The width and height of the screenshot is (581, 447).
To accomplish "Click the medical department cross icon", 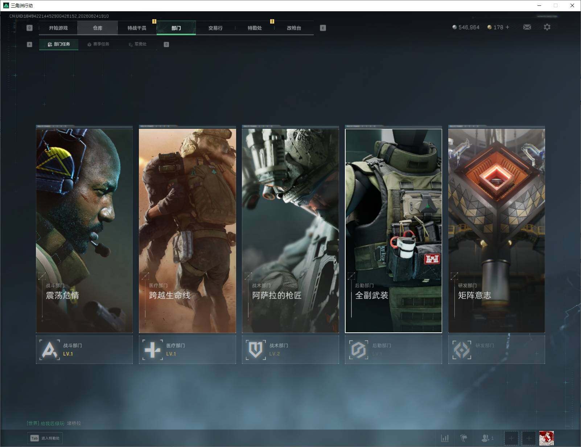I will click(152, 350).
